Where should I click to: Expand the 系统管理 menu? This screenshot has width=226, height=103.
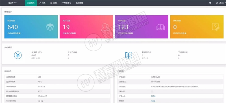[x=79, y=3]
